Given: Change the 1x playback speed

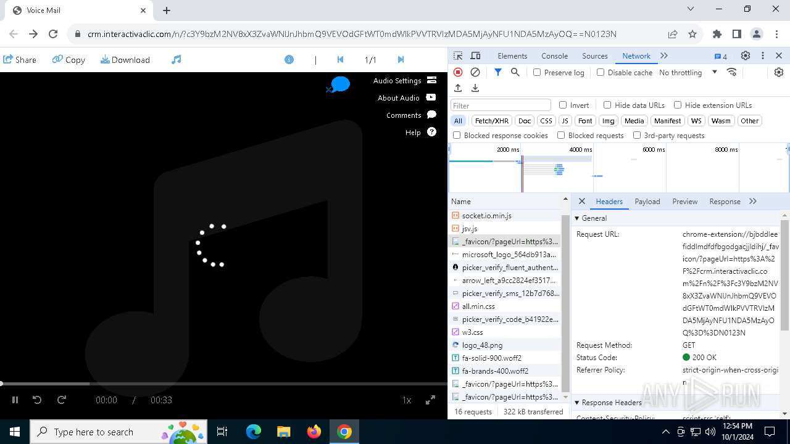Looking at the screenshot, I should coord(407,400).
